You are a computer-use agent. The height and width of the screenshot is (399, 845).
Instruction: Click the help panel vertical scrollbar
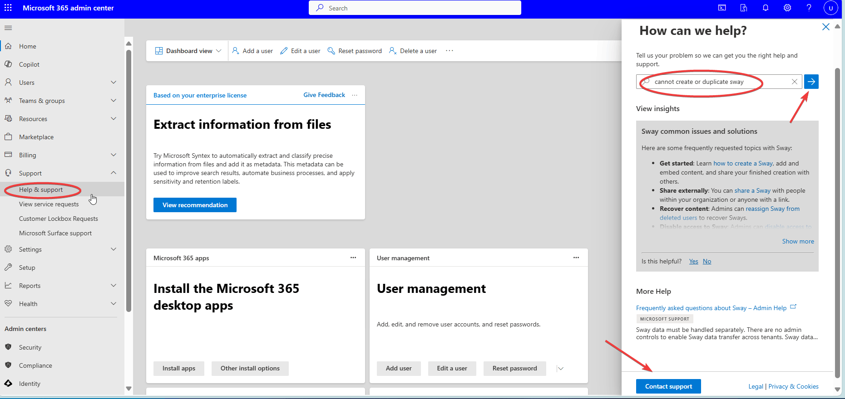837,222
